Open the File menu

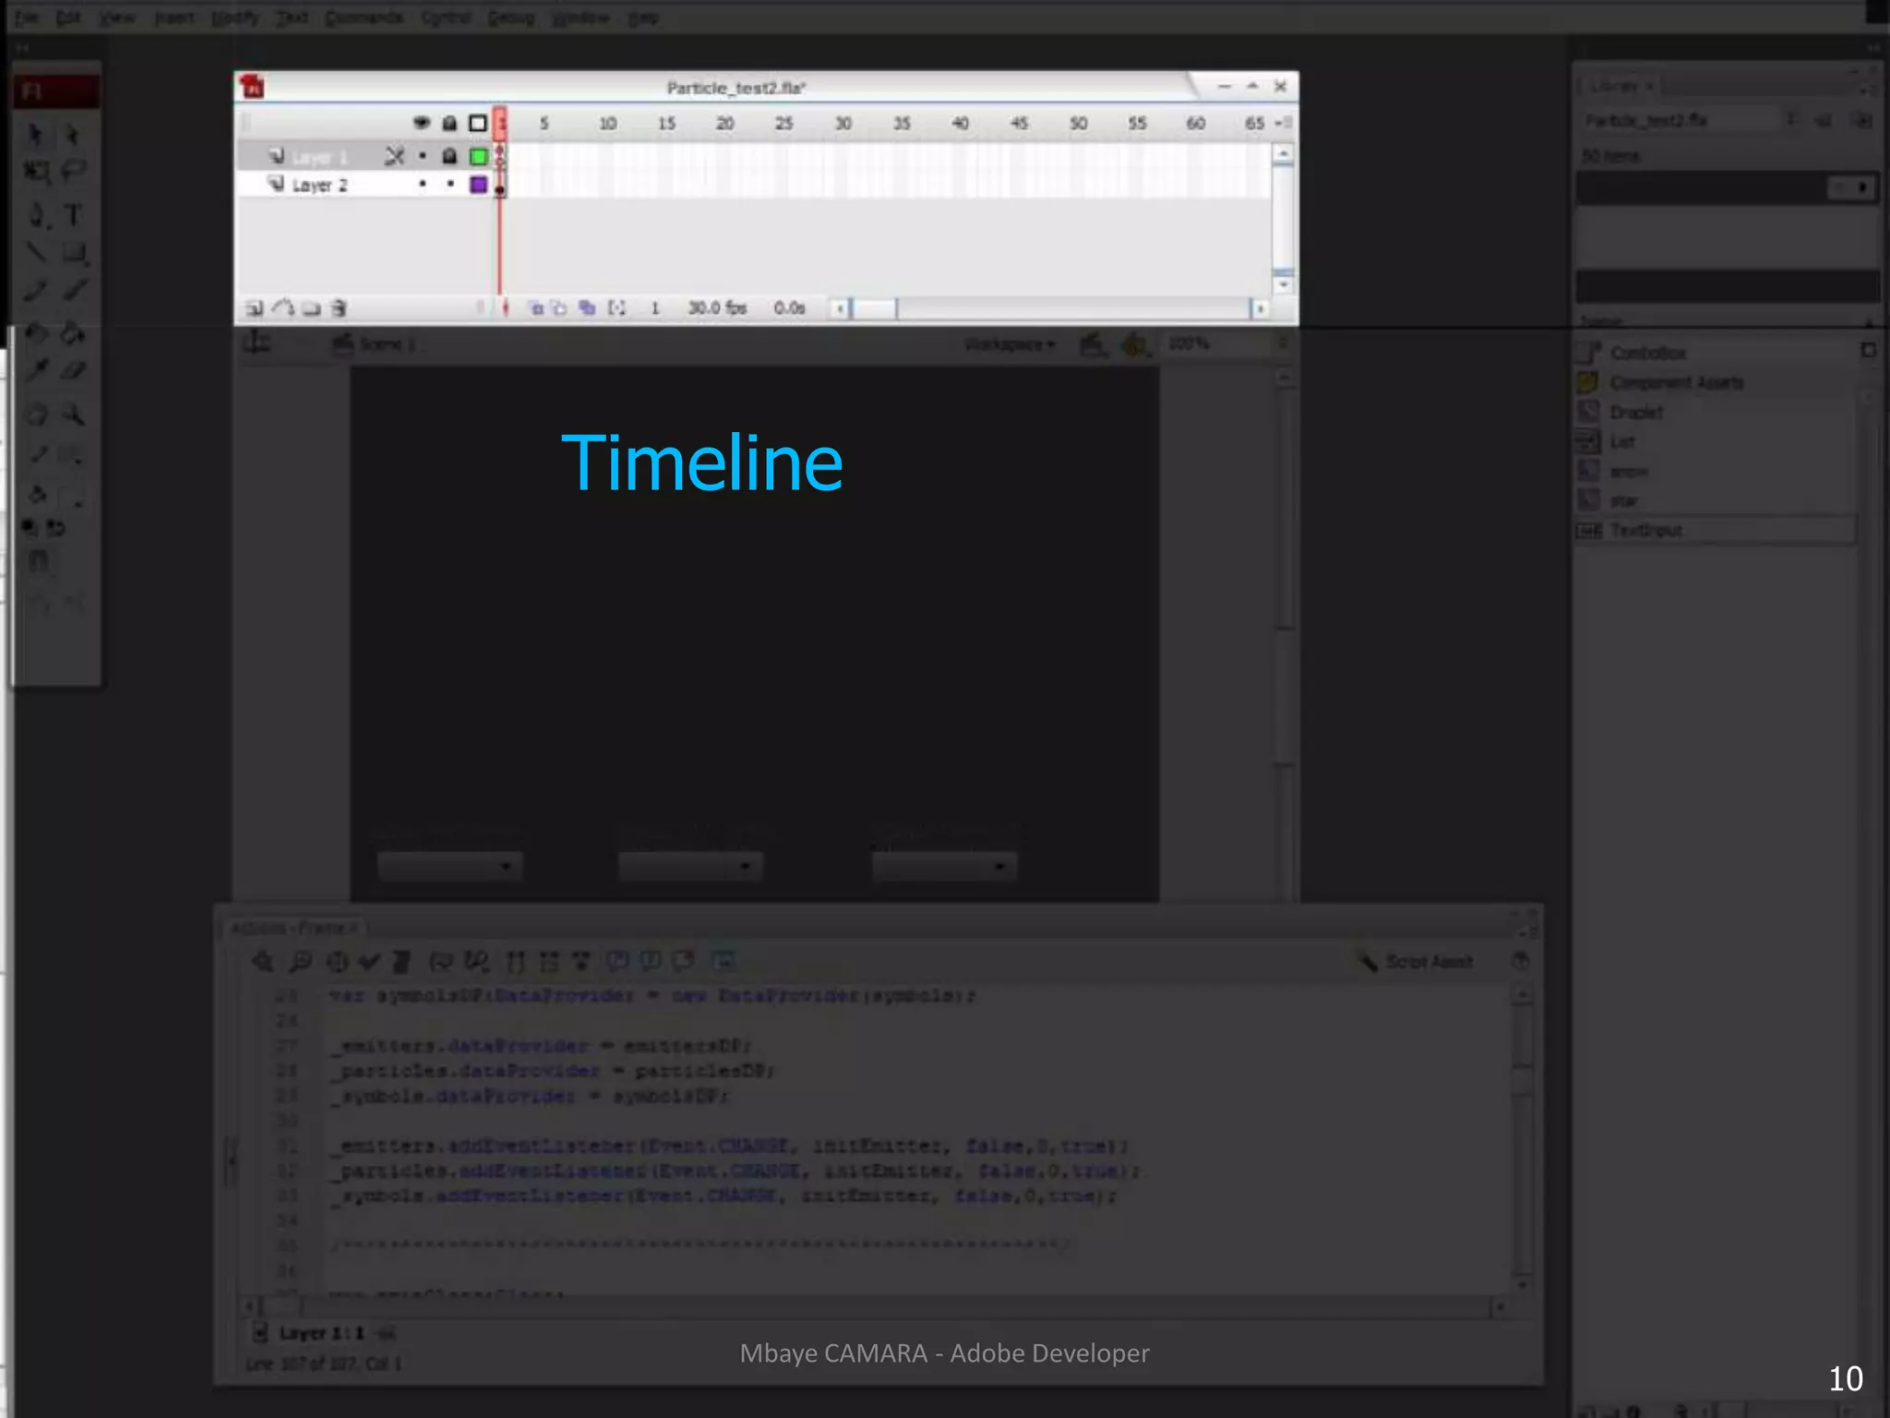(x=26, y=18)
